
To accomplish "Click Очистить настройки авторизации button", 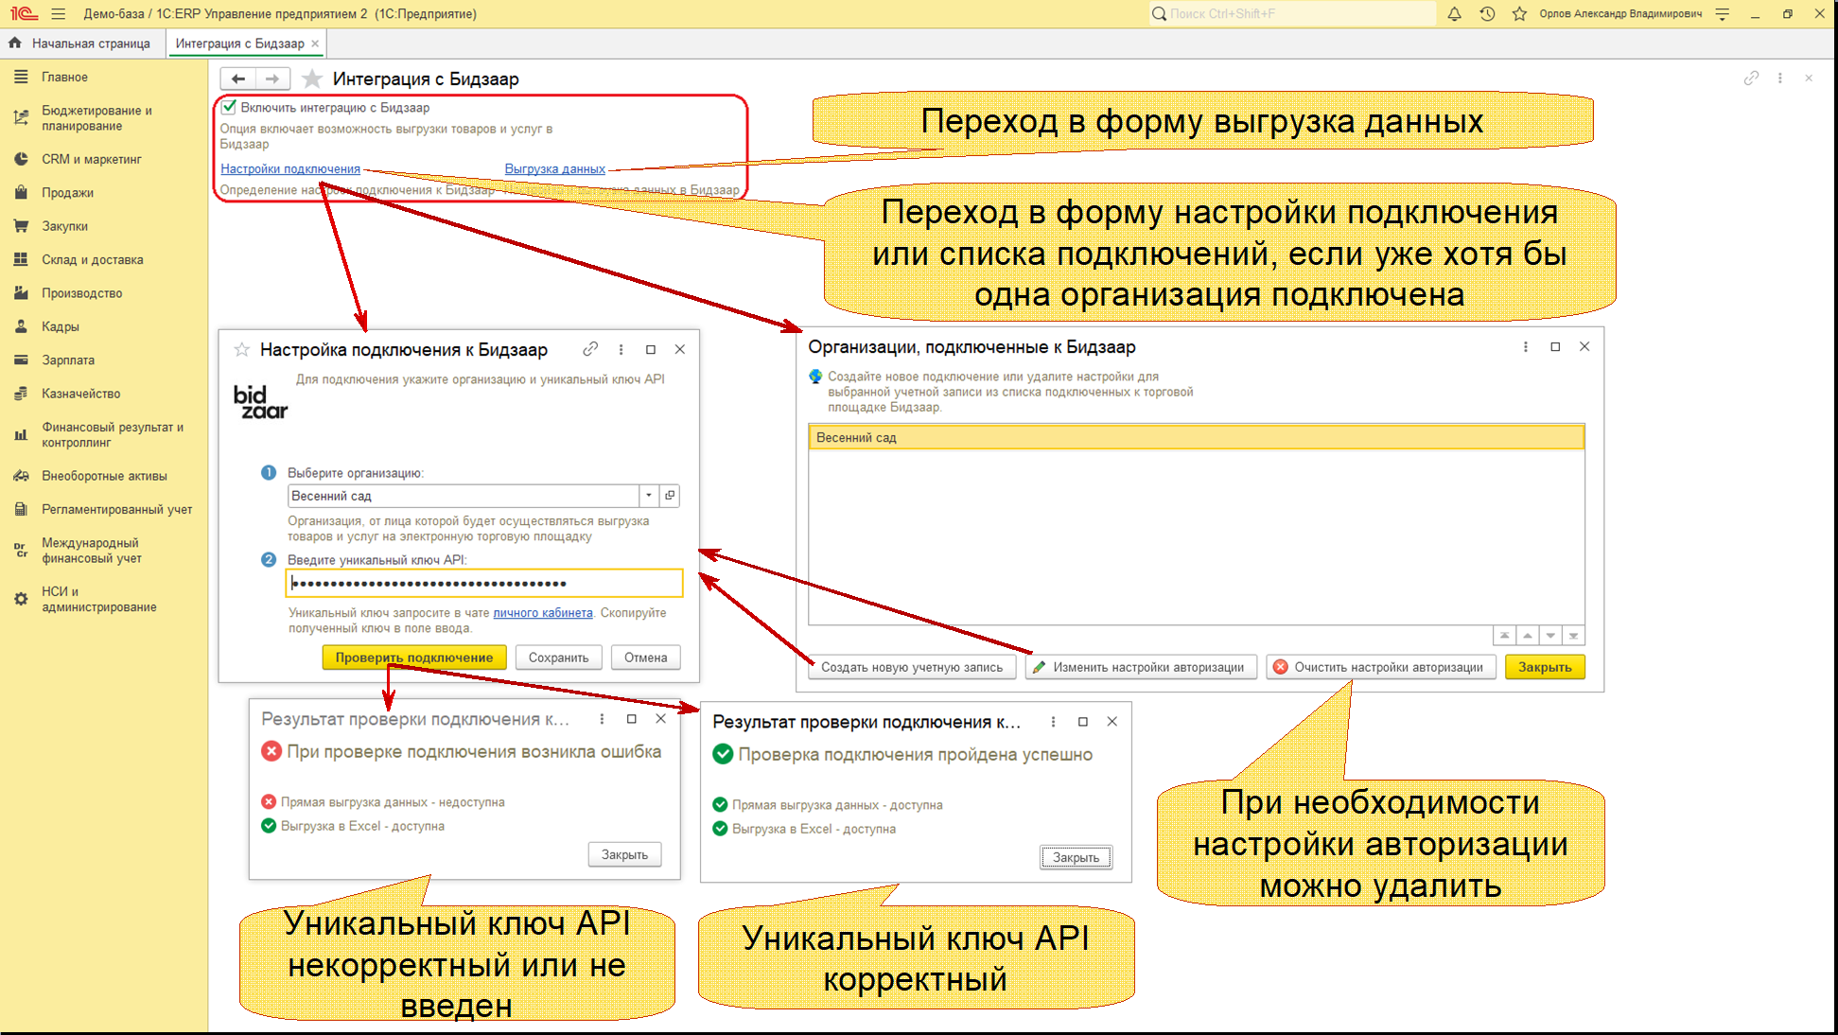I will coord(1380,667).
